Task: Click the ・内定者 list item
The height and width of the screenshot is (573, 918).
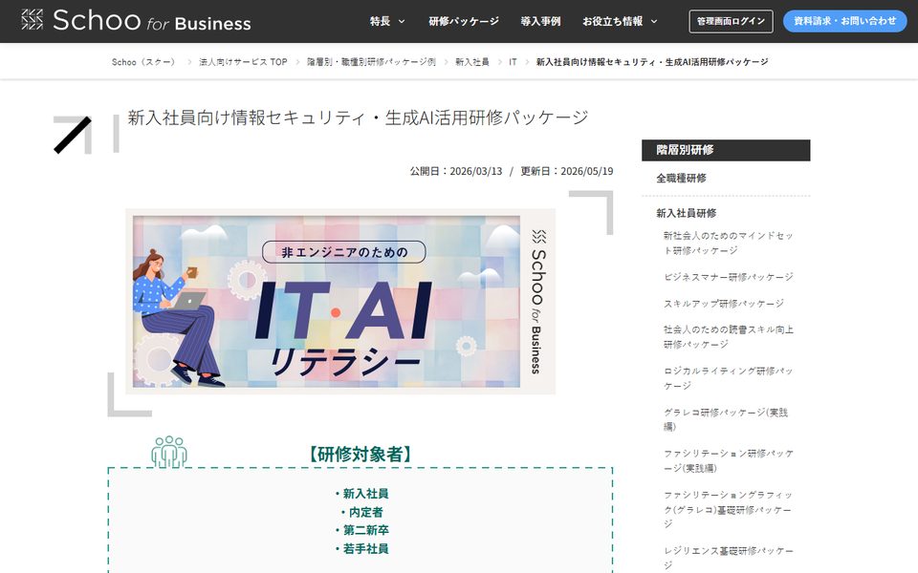Action: (x=361, y=512)
